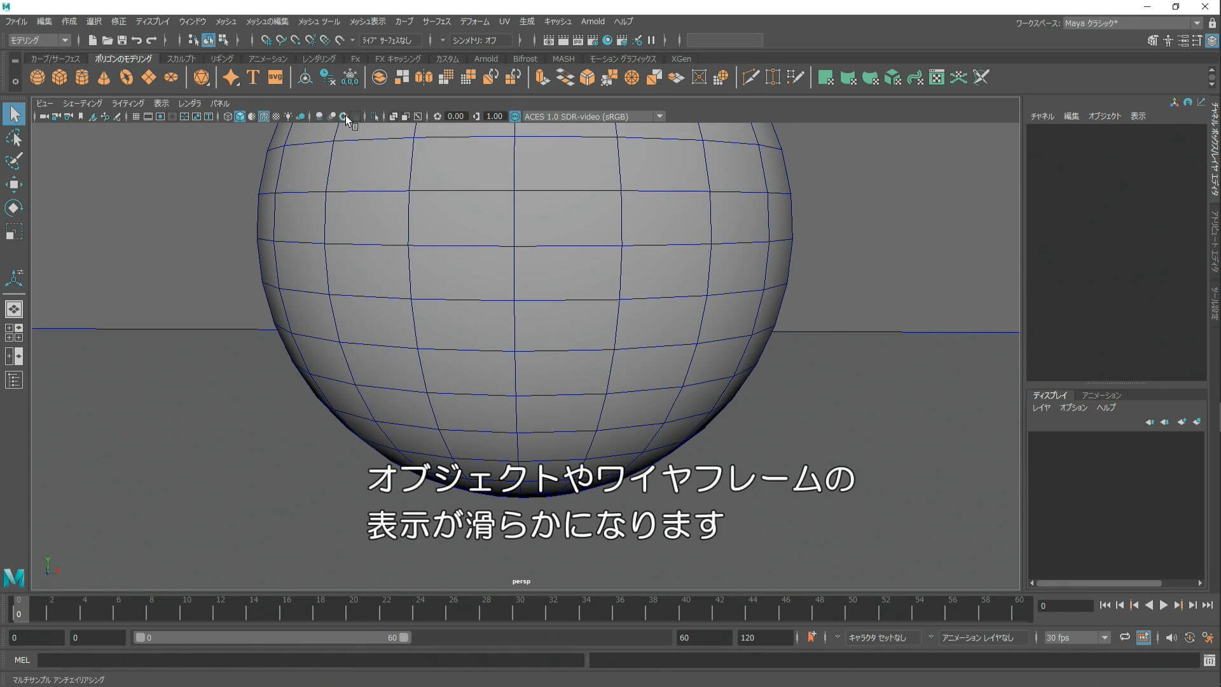1221x687 pixels.
Task: Activate the Rotate tool in toolbox
Action: [14, 208]
